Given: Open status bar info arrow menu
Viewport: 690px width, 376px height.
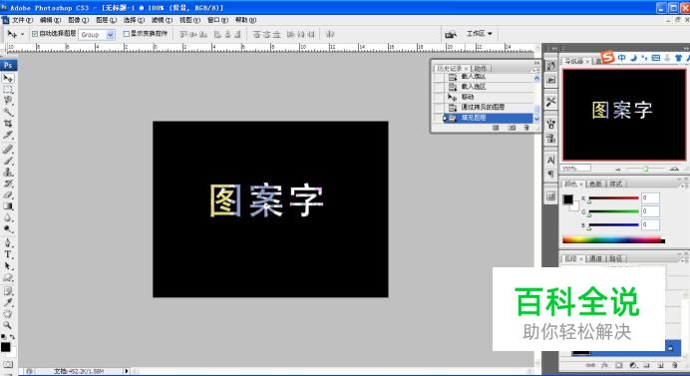Looking at the screenshot, I should coord(127,371).
